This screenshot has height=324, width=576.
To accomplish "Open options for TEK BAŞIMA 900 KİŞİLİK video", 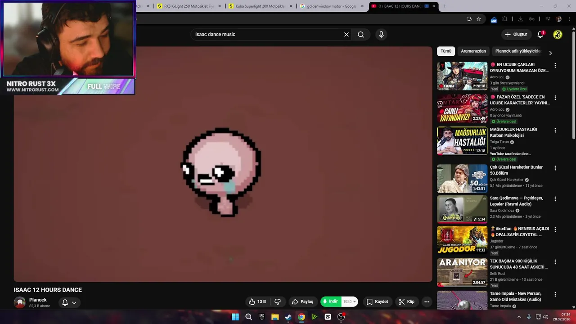I will 555,261.
